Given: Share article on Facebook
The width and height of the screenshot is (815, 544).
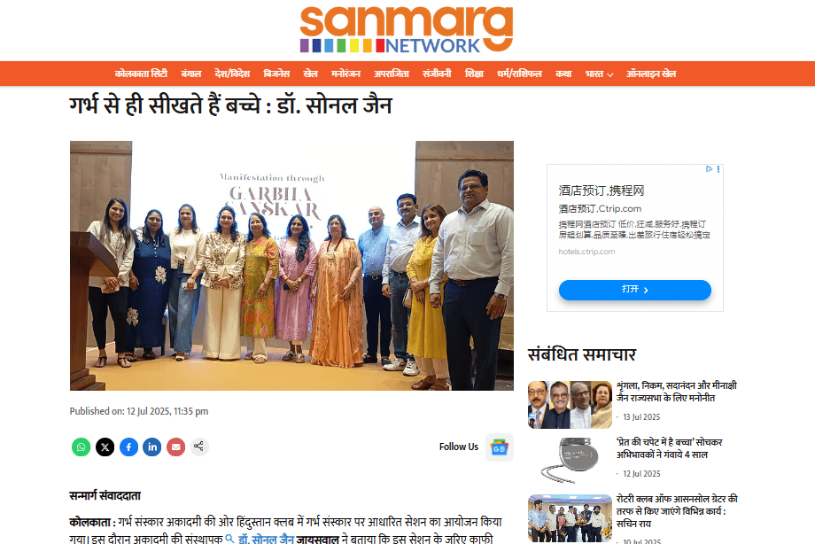Looking at the screenshot, I should 129,447.
